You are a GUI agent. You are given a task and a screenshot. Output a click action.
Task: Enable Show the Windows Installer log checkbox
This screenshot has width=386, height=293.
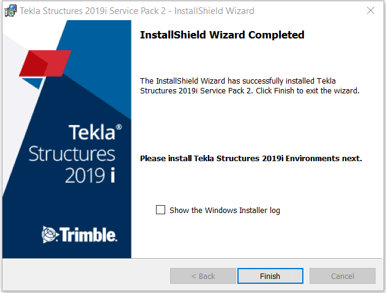[x=160, y=210]
